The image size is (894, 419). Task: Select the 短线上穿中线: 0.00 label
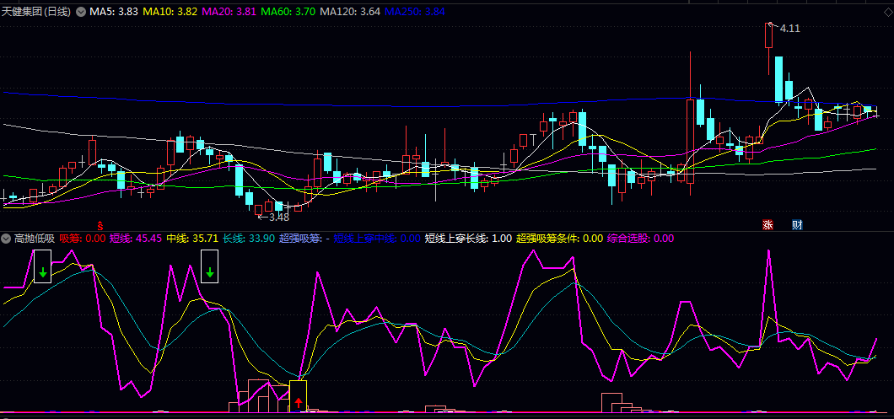point(377,239)
